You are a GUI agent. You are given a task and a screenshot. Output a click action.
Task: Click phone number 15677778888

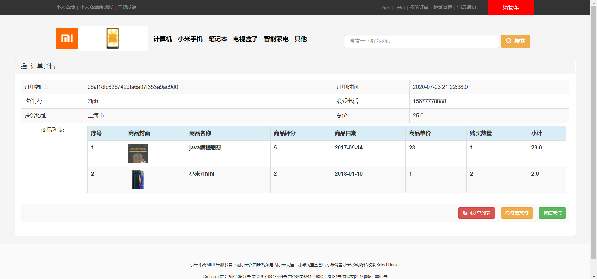429,101
